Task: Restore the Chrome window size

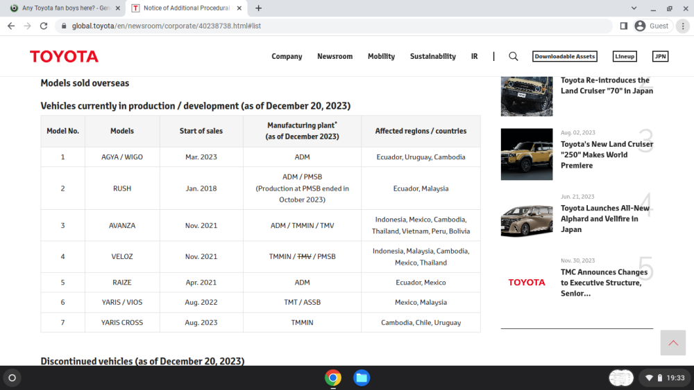Action: tap(669, 8)
